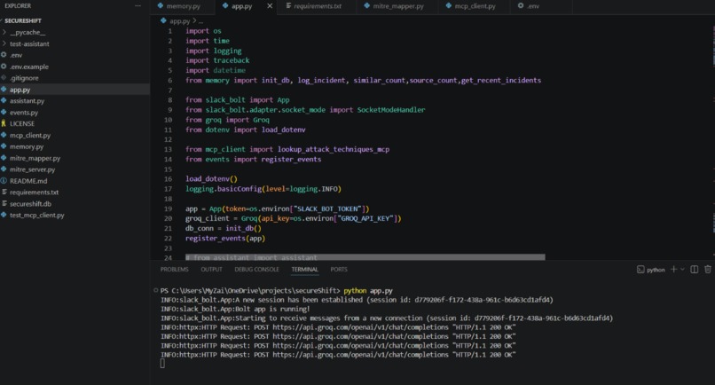The width and height of the screenshot is (715, 385).
Task: Create a new terminal with plus icon
Action: (673, 269)
